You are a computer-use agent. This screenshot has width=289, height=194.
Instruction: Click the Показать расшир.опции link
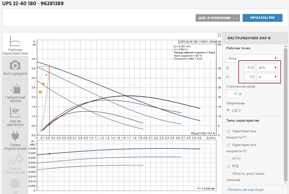(x=245, y=190)
